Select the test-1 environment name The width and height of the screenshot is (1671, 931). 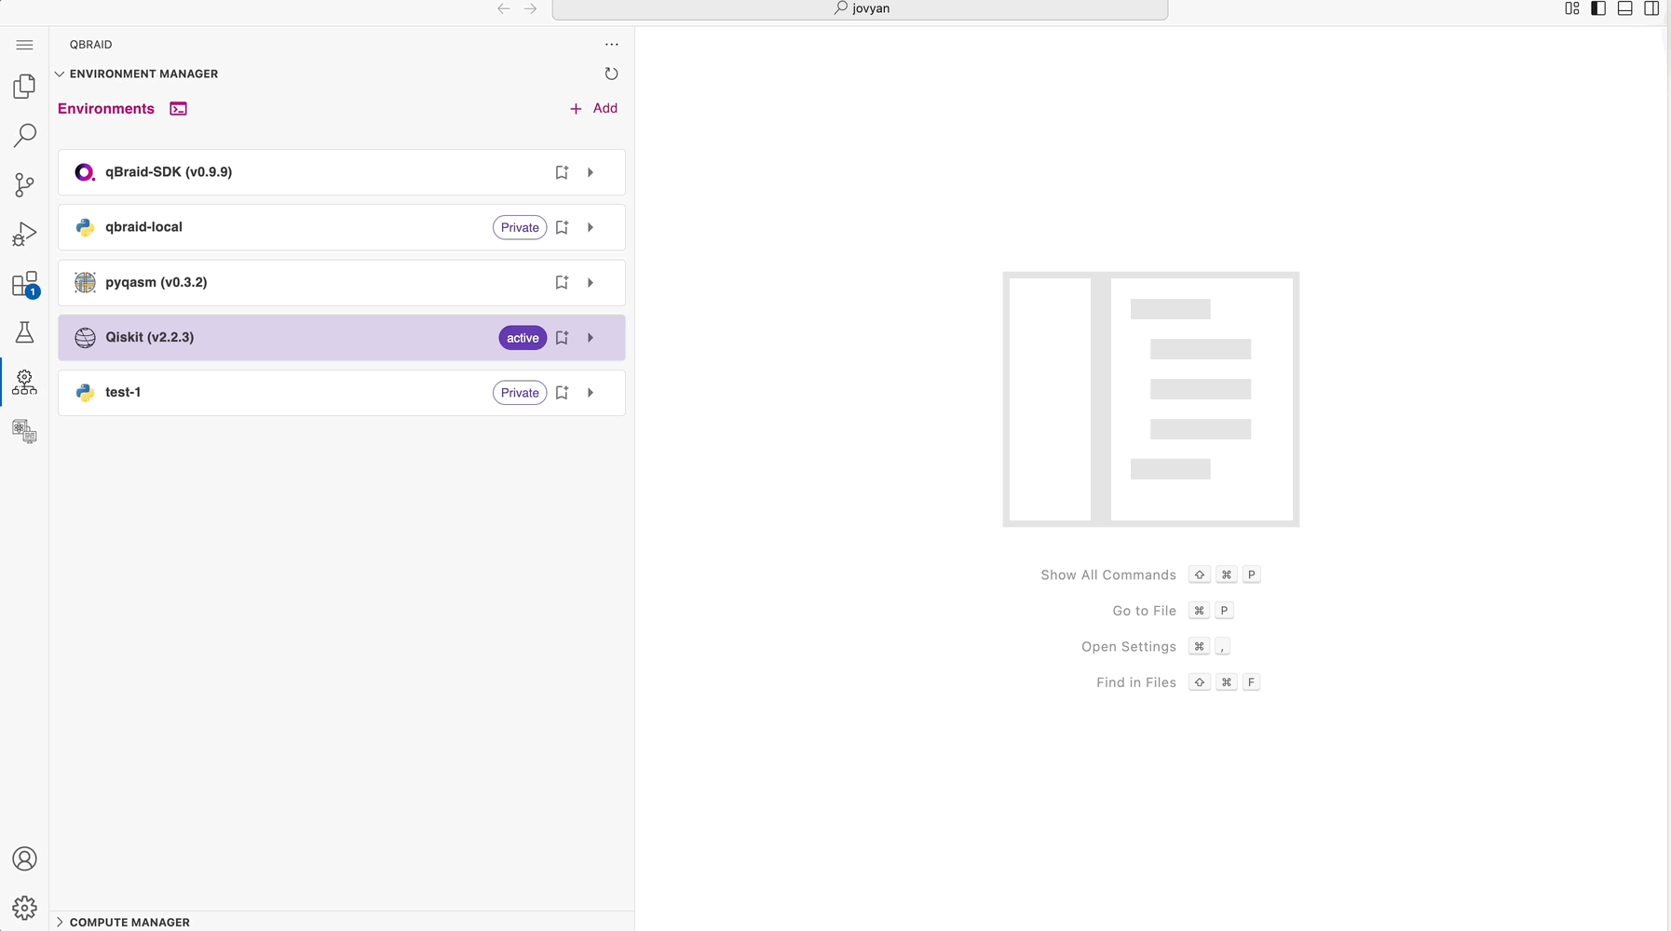click(123, 392)
